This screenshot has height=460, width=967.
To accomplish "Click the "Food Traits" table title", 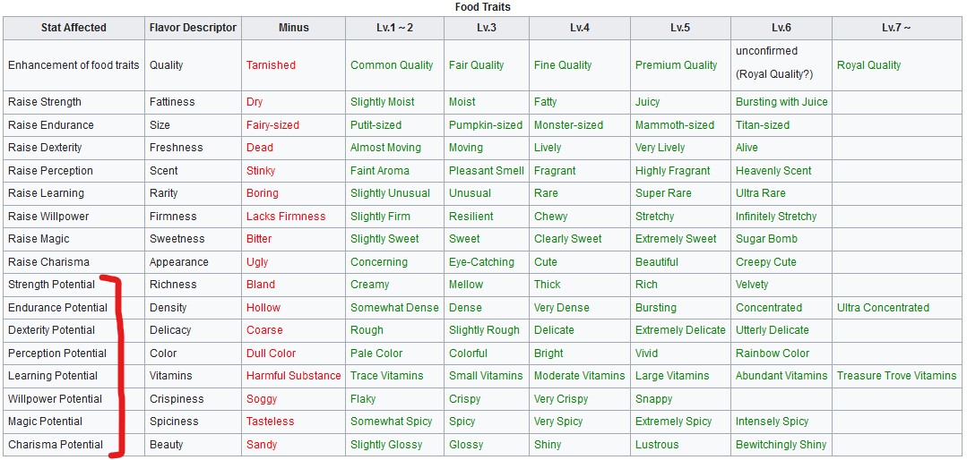I will point(483,7).
